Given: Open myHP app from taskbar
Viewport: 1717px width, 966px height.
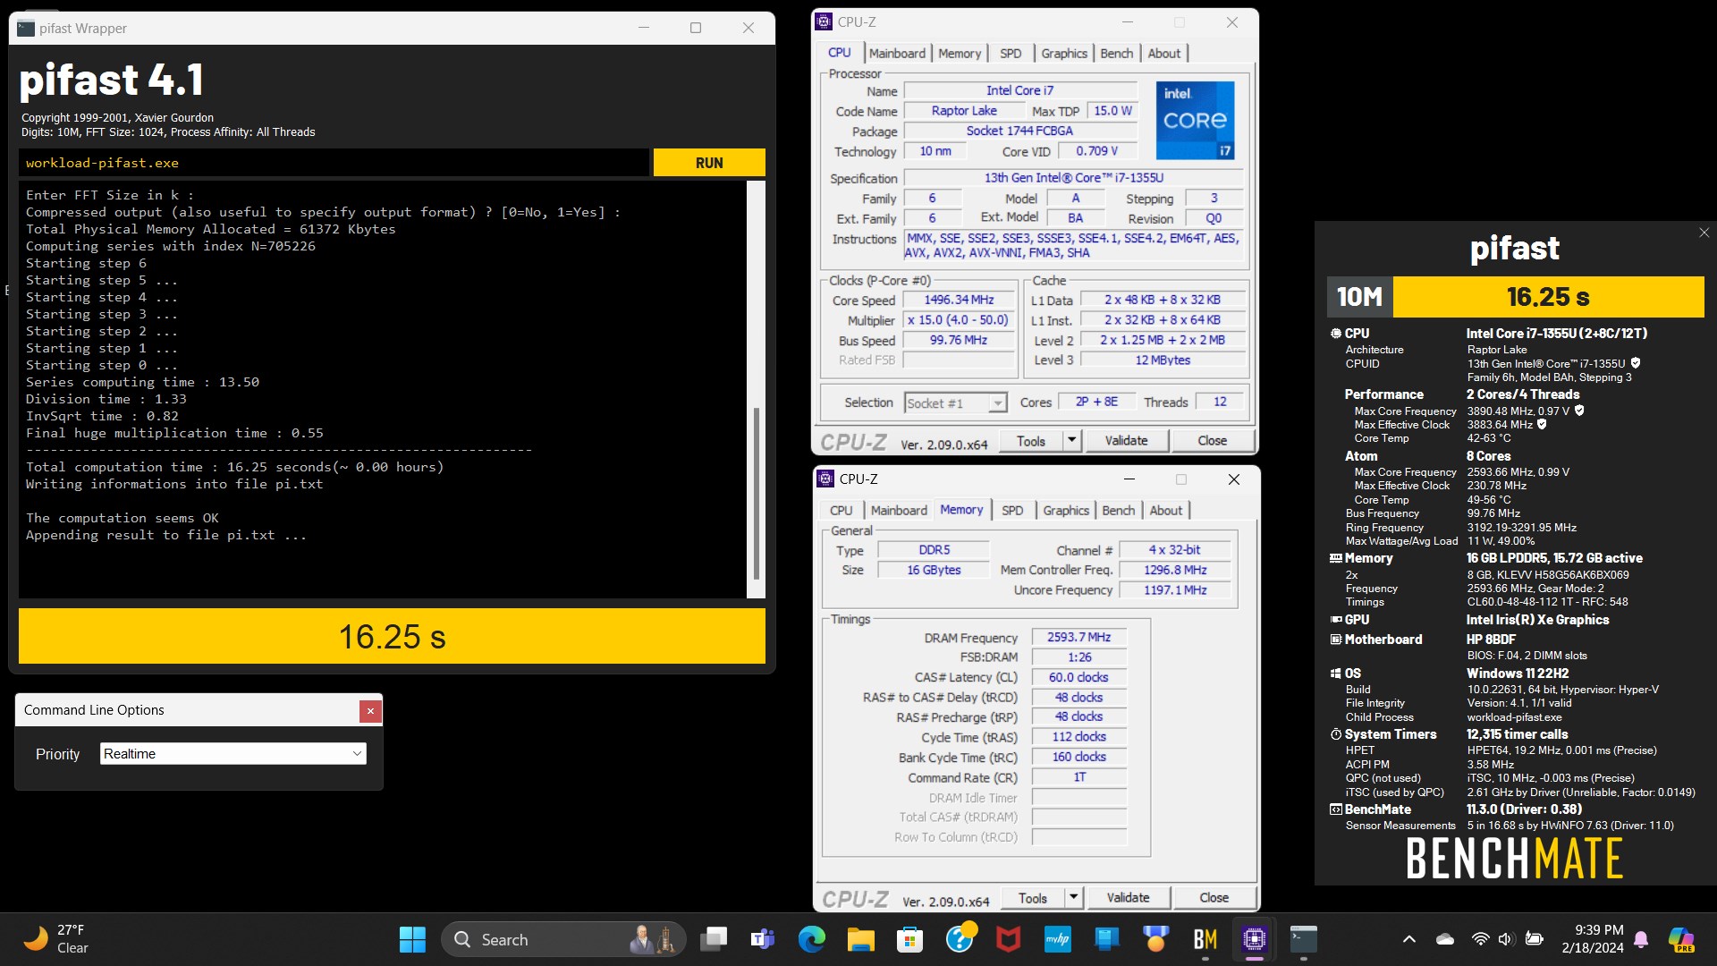Looking at the screenshot, I should 1058,940.
